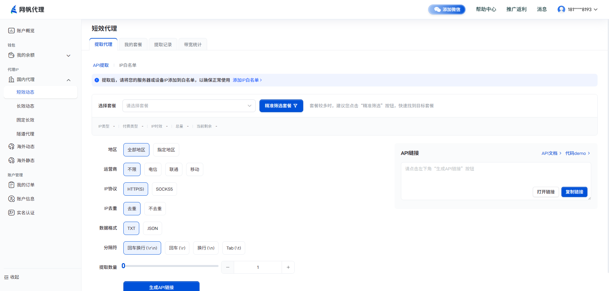Open the API提取 sub-tab
Image resolution: width=609 pixels, height=291 pixels.
point(101,65)
